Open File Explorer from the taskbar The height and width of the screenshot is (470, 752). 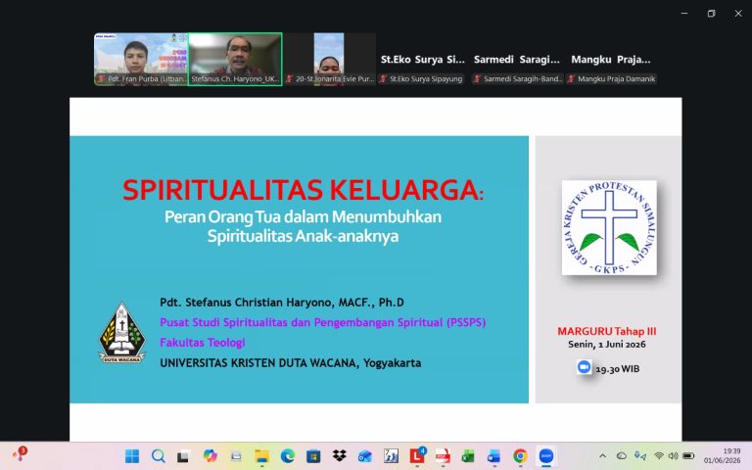pyautogui.click(x=261, y=456)
